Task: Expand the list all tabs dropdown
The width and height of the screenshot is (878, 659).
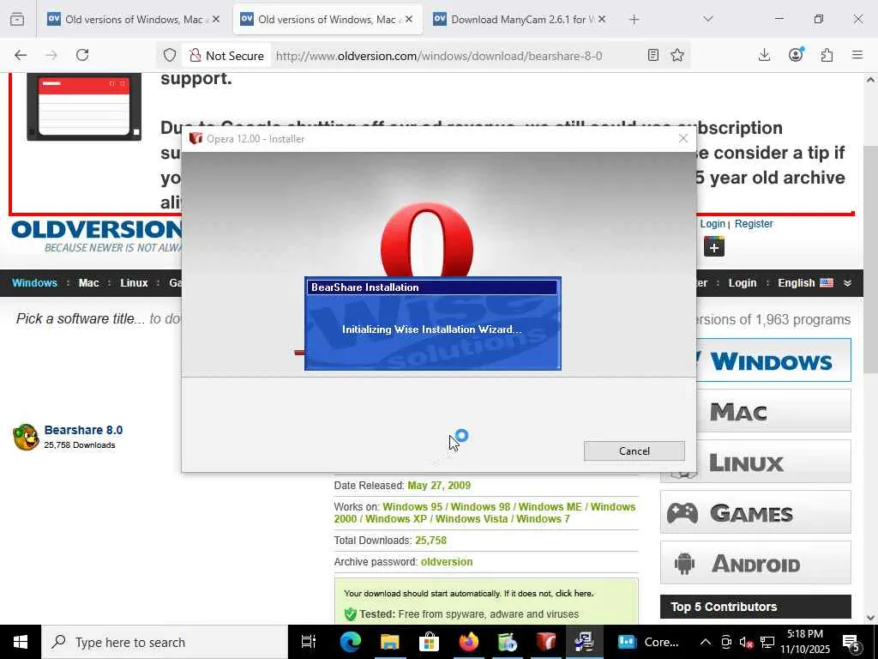Action: tap(708, 19)
